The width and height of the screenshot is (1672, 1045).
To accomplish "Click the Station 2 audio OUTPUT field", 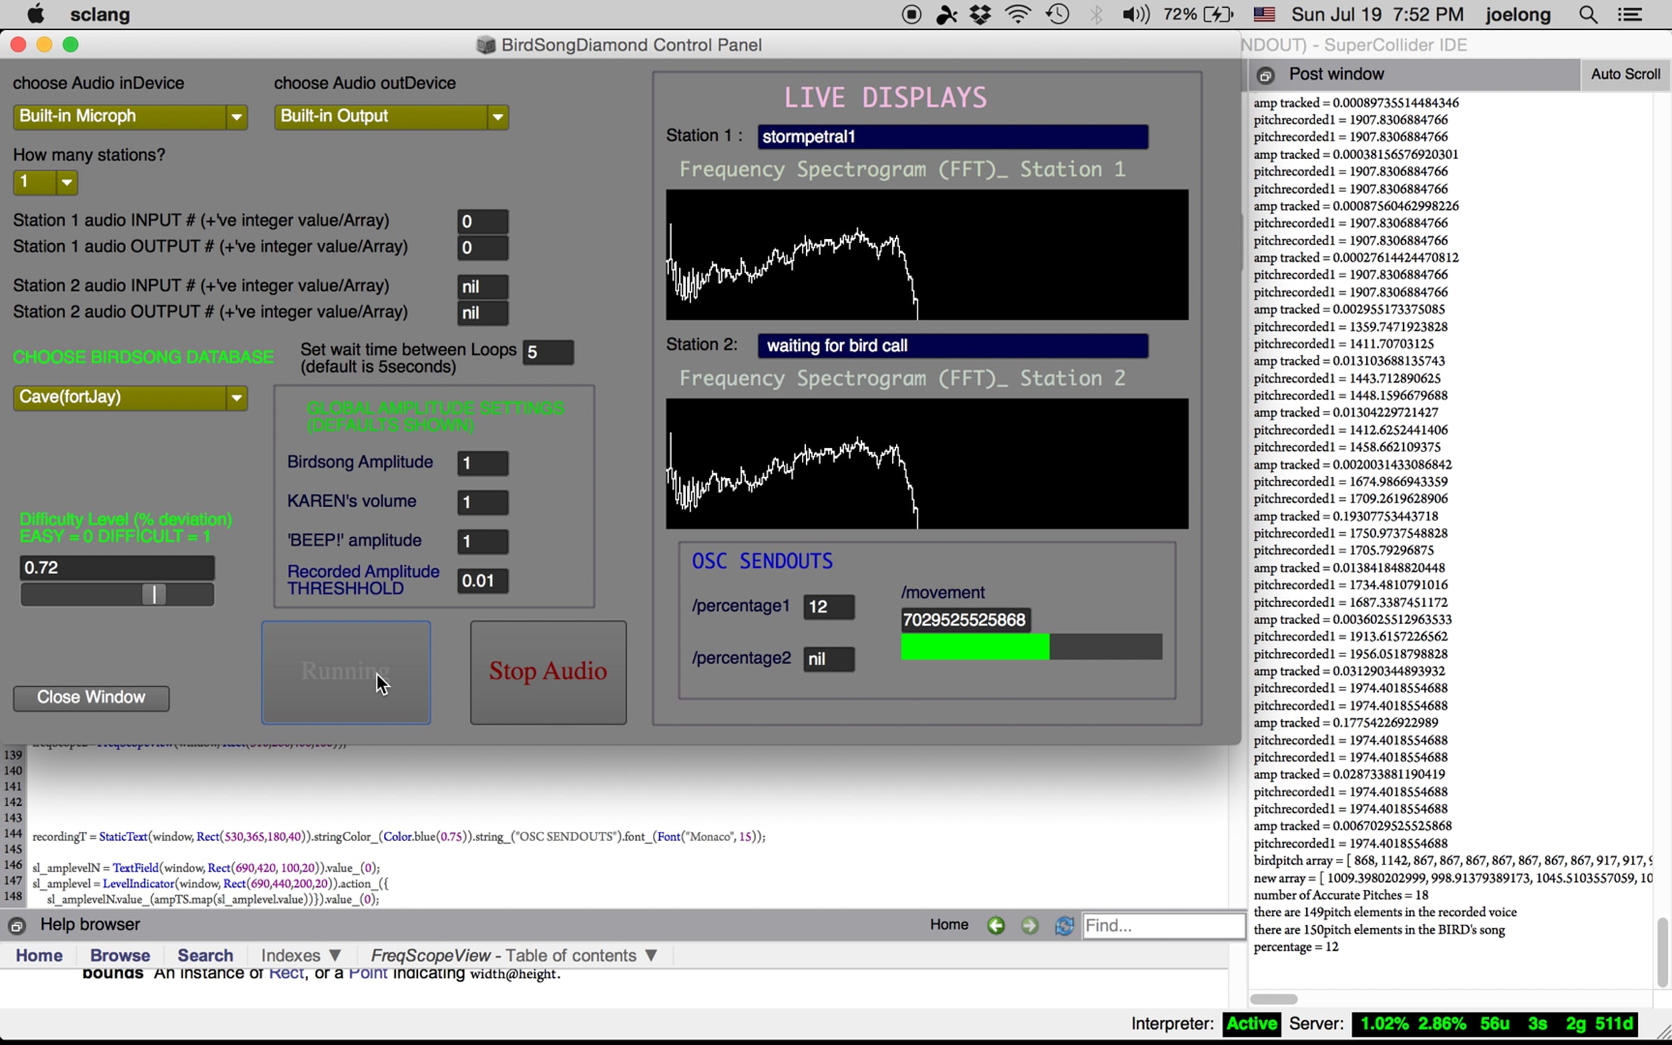I will [x=483, y=313].
